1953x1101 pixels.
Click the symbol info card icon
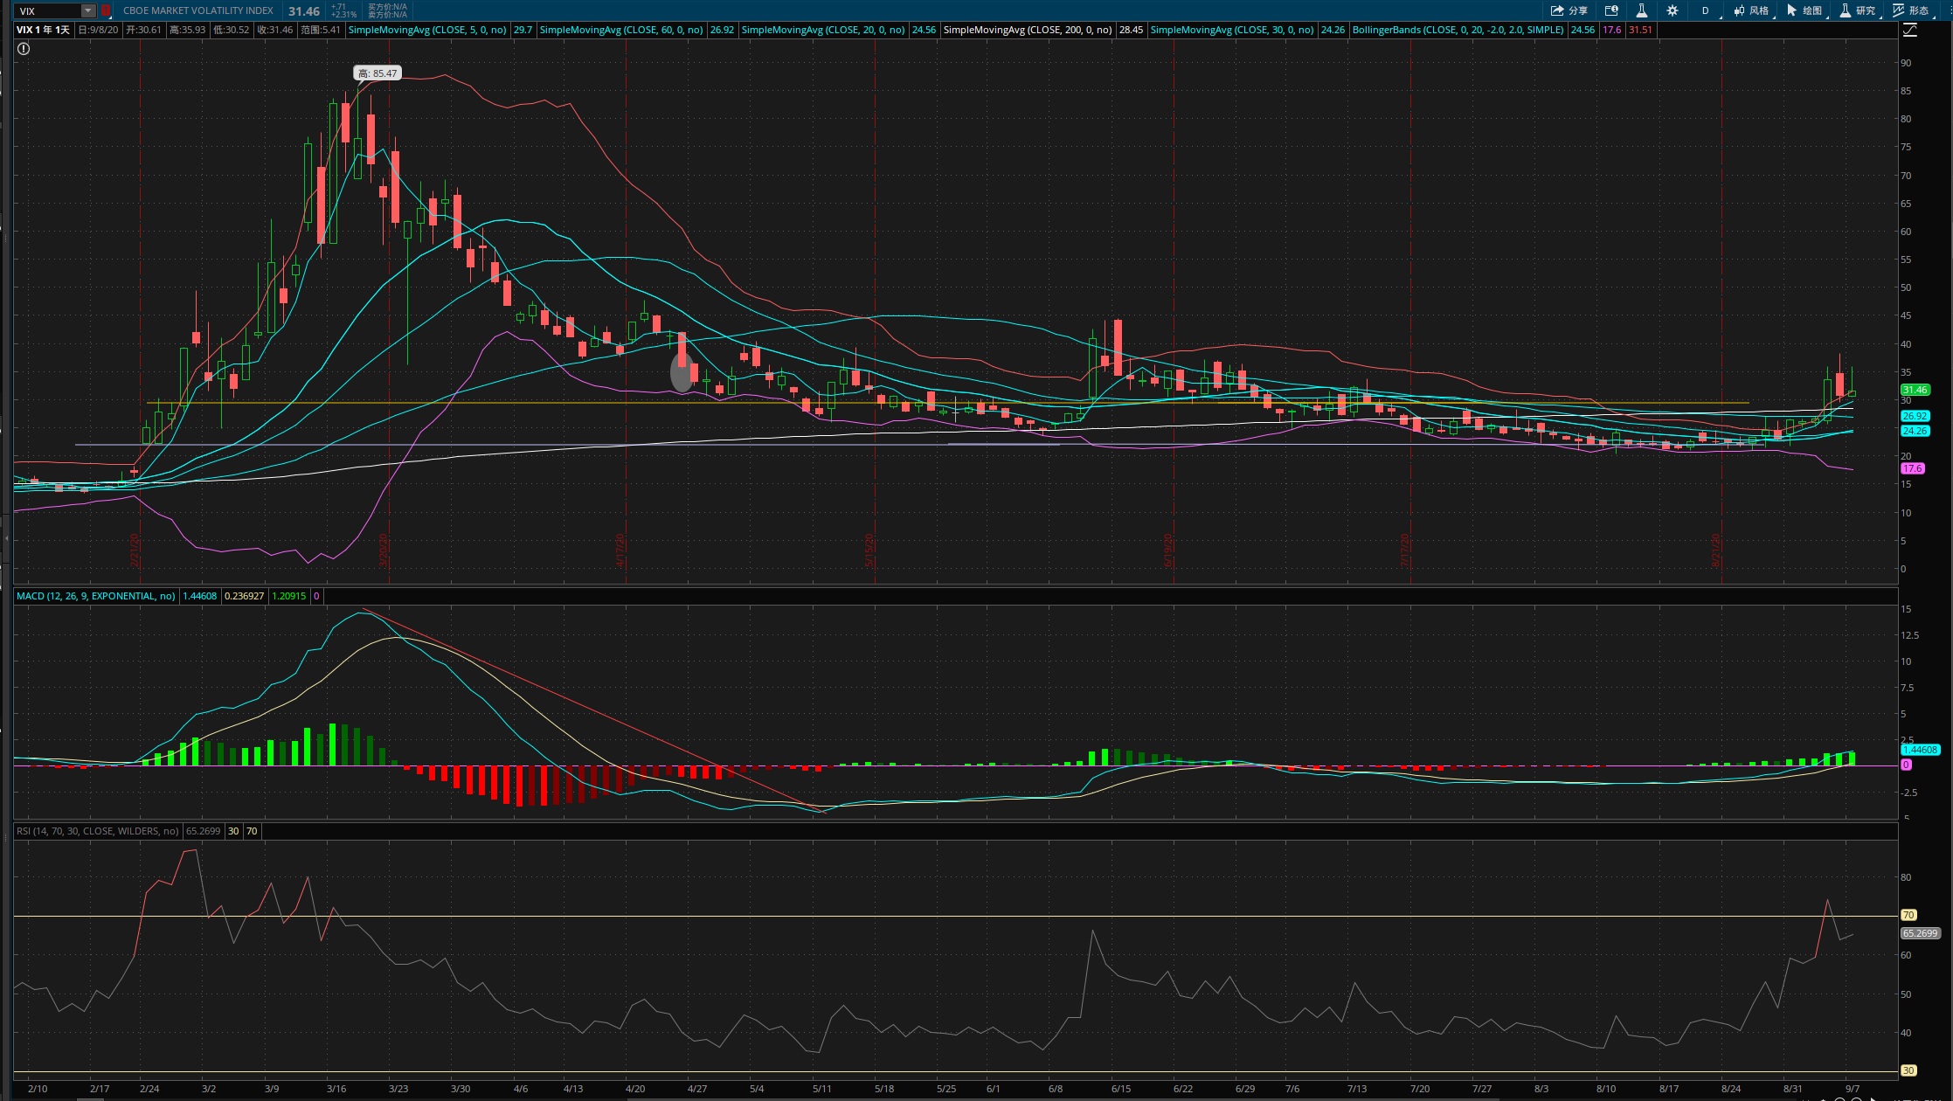click(1611, 10)
